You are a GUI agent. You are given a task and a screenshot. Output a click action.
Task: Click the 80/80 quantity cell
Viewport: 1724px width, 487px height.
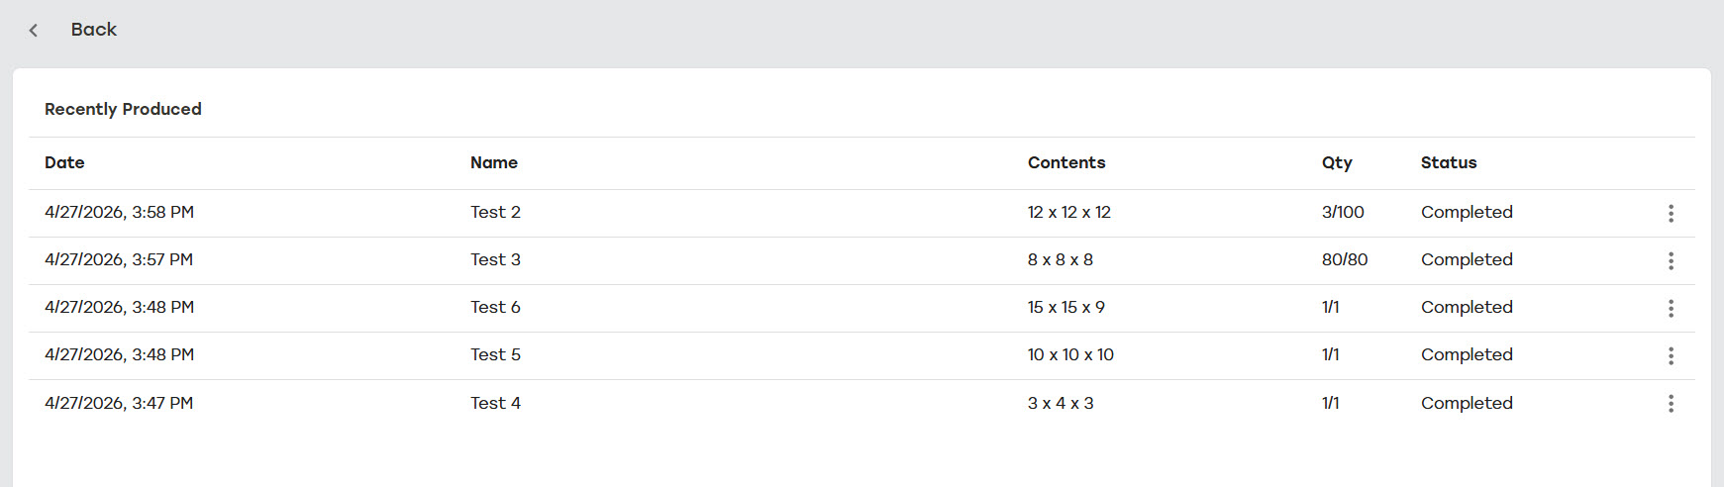point(1345,259)
